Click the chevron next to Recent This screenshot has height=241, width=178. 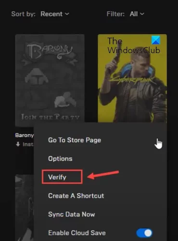[67, 14]
